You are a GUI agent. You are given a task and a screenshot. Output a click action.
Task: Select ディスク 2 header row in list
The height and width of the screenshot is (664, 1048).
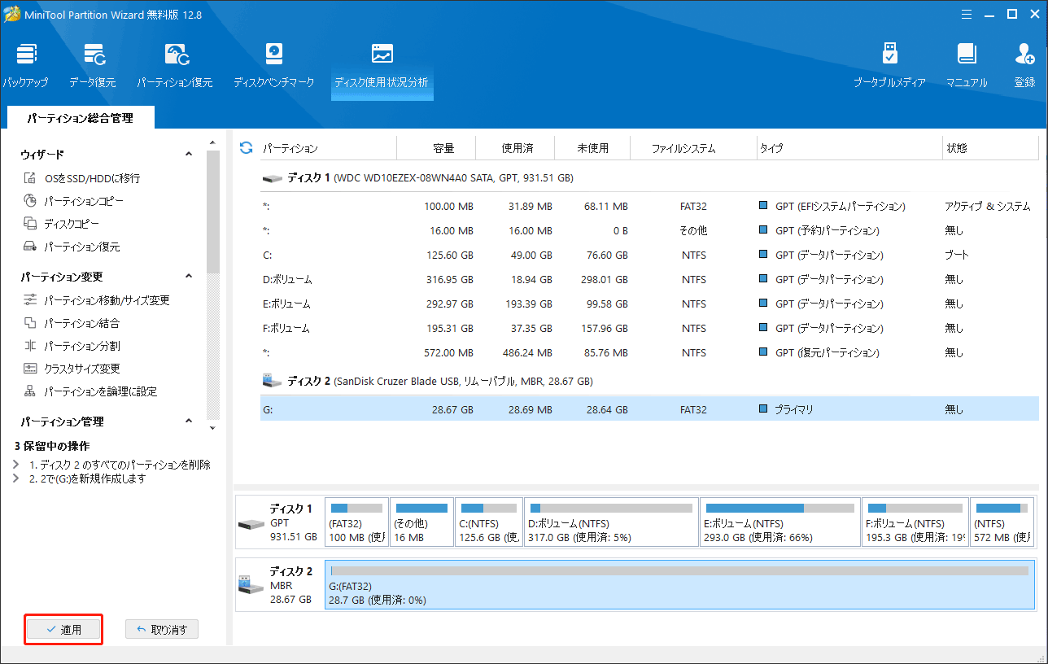[649, 381]
